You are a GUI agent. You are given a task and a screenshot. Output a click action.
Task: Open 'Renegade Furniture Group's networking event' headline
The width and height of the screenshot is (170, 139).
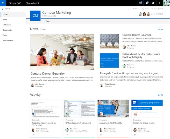130,73
